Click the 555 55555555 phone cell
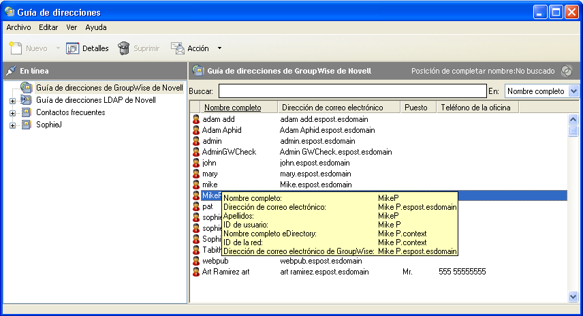583x316 pixels. tap(462, 272)
